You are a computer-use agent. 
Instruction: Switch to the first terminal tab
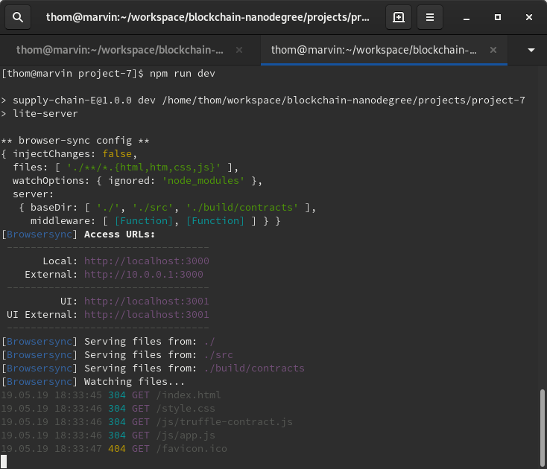(x=120, y=50)
